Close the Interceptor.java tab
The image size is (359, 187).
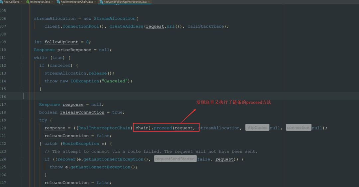point(52,2)
